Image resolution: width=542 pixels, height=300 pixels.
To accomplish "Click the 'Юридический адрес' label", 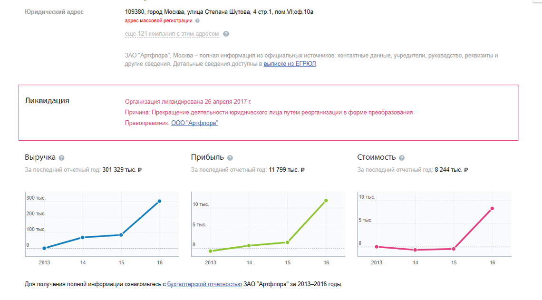I will tap(54, 12).
